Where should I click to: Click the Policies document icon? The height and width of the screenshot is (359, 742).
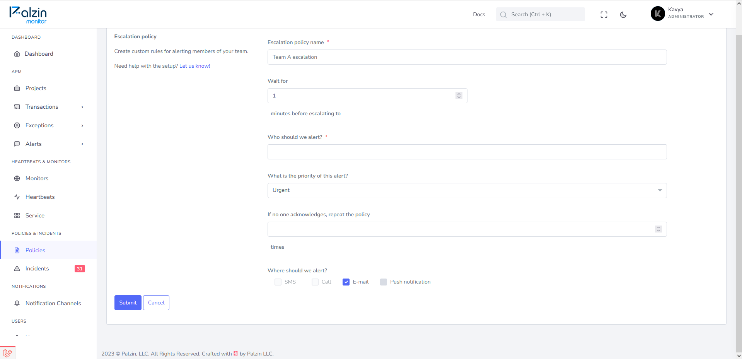click(x=17, y=250)
